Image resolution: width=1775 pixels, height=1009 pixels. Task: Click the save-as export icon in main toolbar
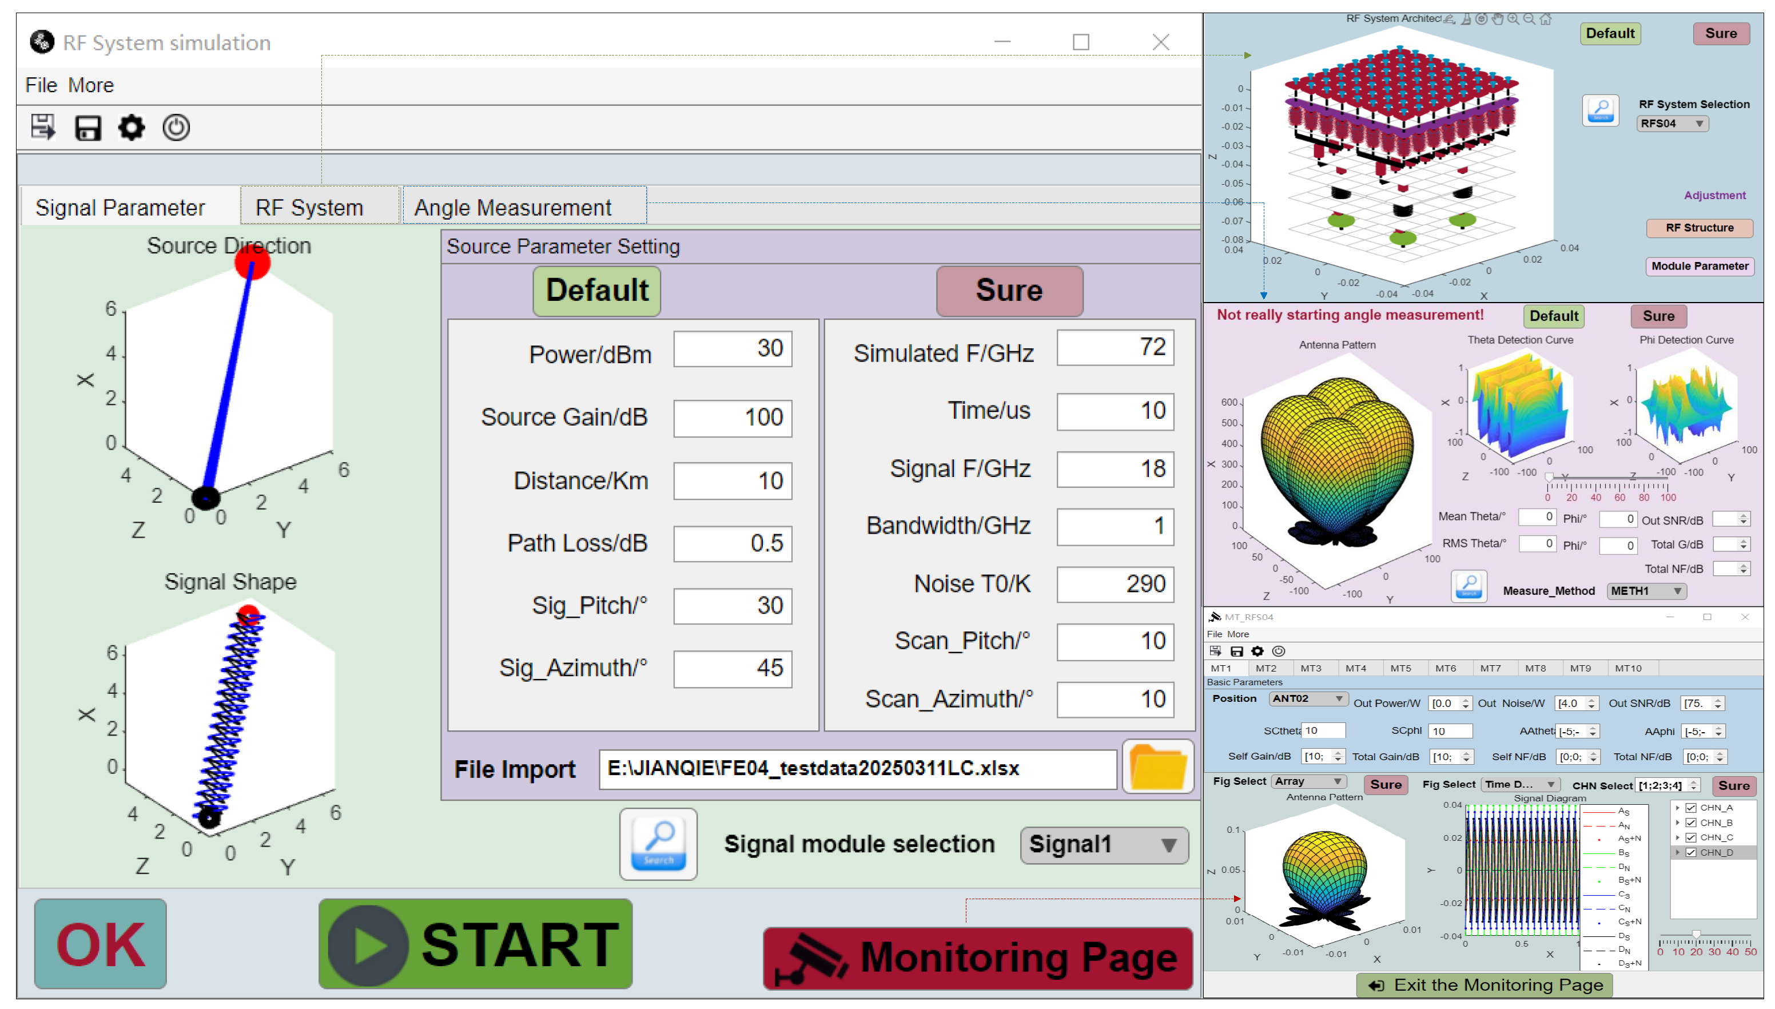43,128
